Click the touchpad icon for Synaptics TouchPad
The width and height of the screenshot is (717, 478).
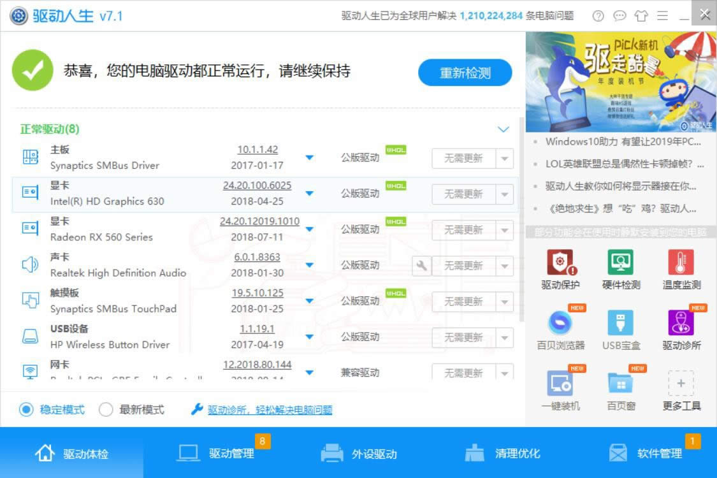click(x=30, y=300)
